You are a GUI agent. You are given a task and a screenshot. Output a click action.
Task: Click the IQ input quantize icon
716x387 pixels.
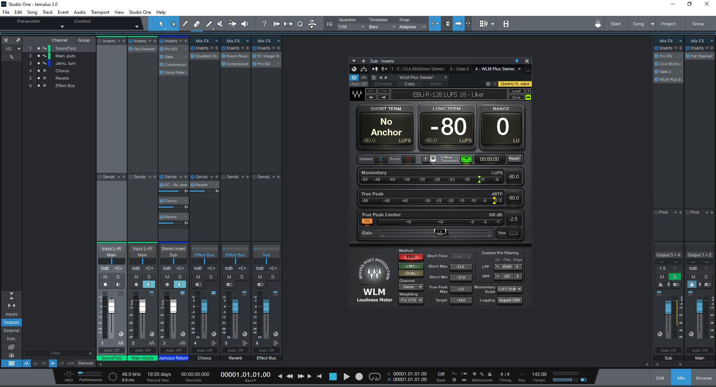[330, 24]
